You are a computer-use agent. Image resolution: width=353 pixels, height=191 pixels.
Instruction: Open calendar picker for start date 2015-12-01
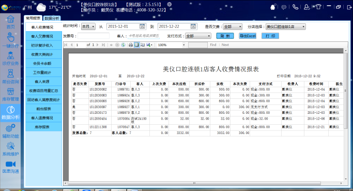tap(142, 26)
